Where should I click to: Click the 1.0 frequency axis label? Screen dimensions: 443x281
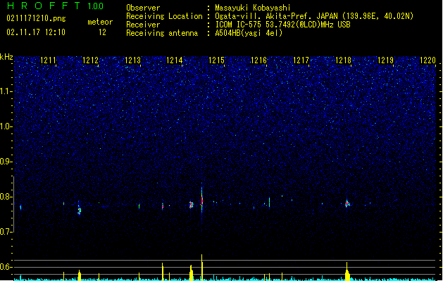tap(6, 126)
